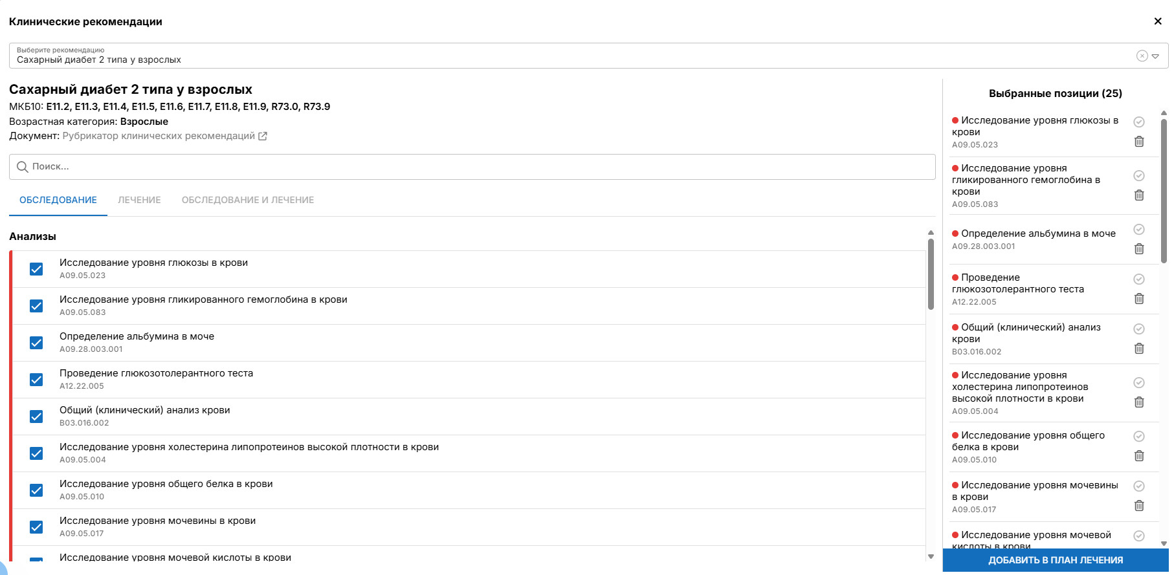Click trash icon for glycated hemoglobin item
Image resolution: width=1174 pixels, height=575 pixels.
(x=1139, y=195)
